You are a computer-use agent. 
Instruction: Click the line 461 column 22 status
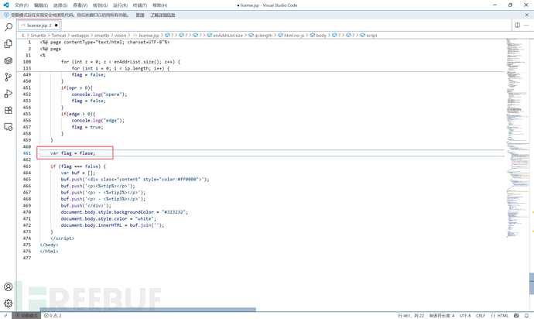coord(411,316)
